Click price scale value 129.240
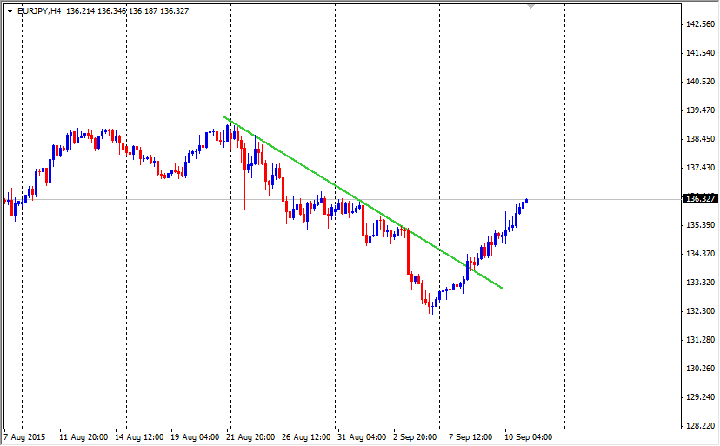Screen dimensions: 720x446 (x=700, y=396)
